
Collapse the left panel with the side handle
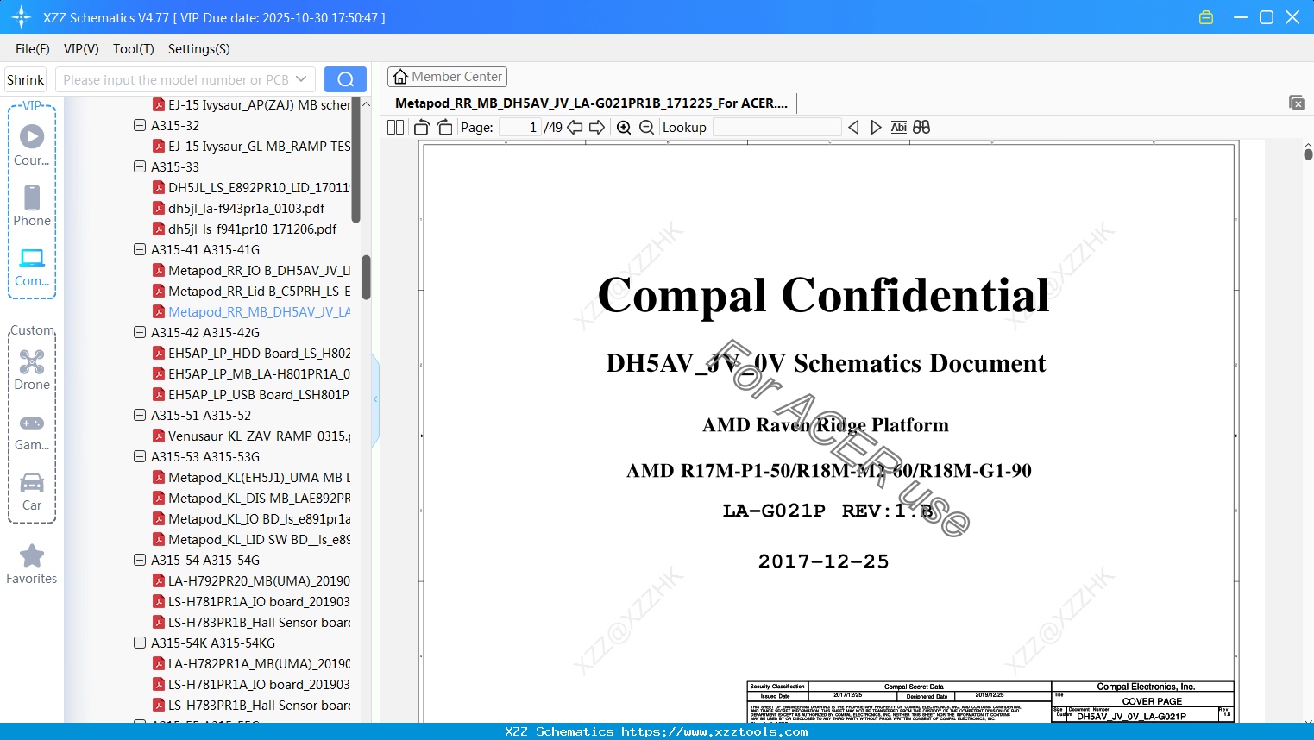375,399
